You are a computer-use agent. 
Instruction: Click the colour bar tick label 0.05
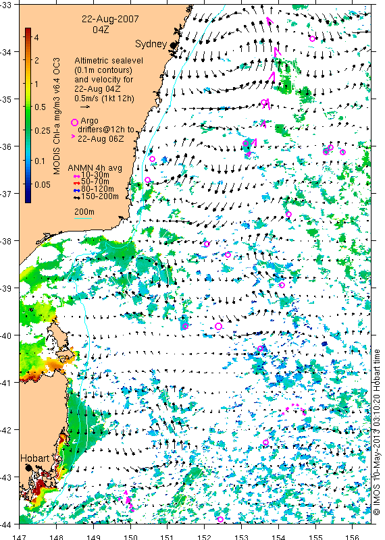43,184
